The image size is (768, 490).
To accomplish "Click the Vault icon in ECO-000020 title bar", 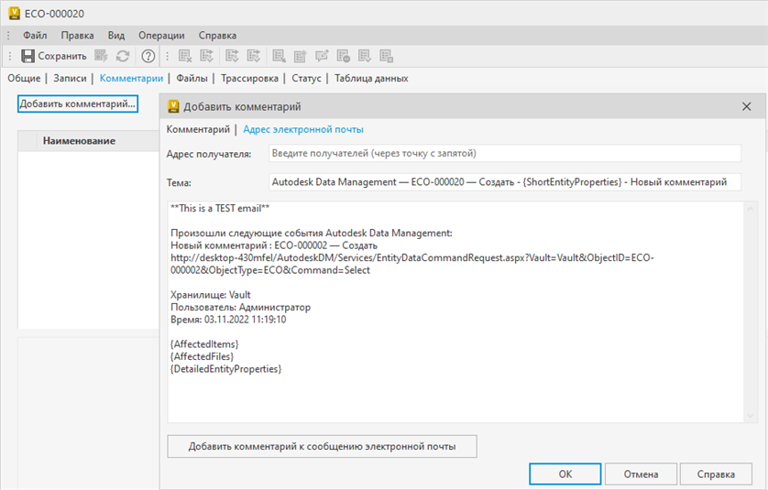I will coord(14,13).
